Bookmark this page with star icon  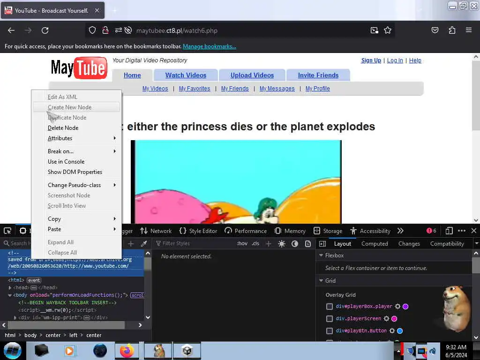pos(388,30)
